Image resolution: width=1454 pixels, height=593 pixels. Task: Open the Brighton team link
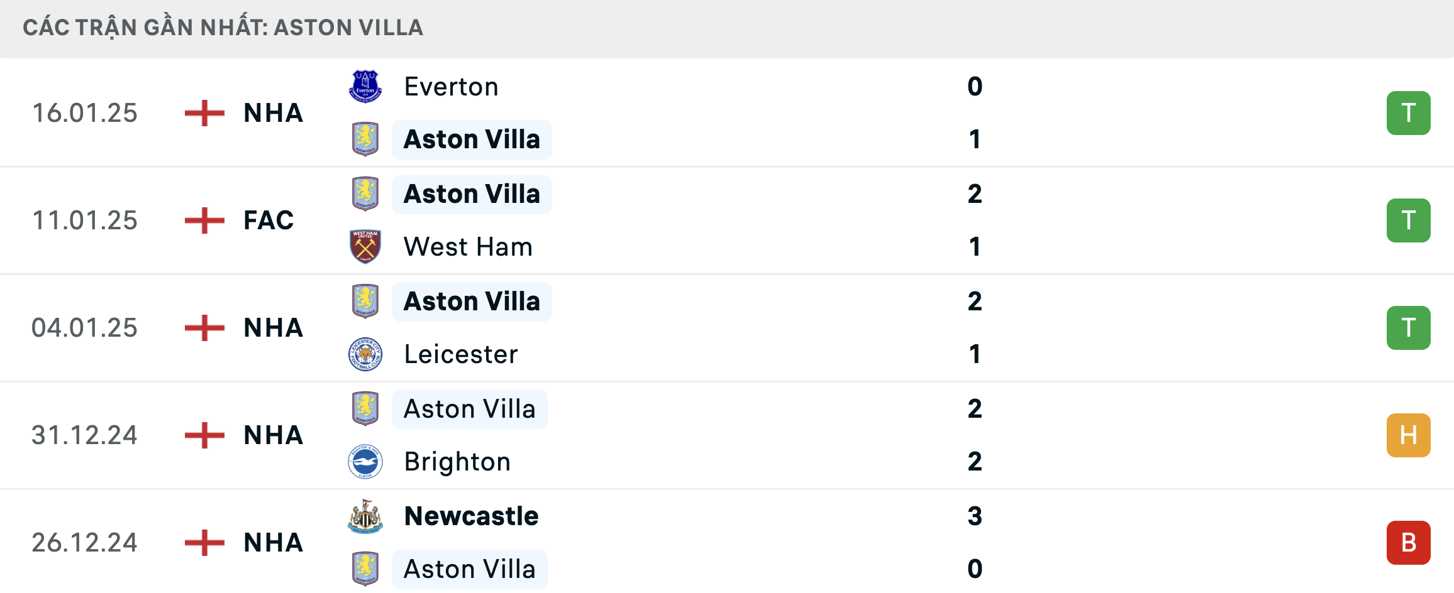click(x=457, y=462)
